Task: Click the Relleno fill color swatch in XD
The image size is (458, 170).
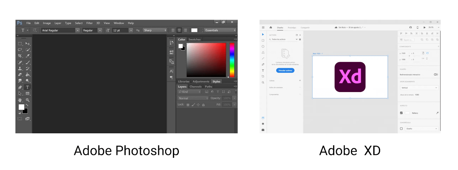Action: tap(407, 113)
